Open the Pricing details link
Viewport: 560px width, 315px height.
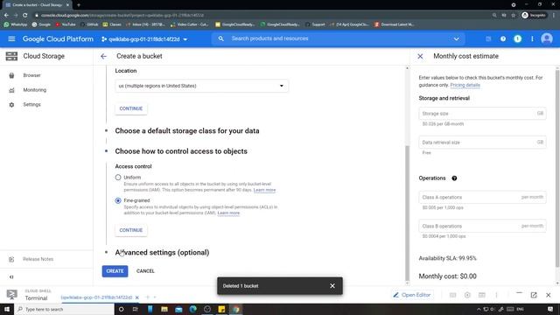[x=465, y=85]
